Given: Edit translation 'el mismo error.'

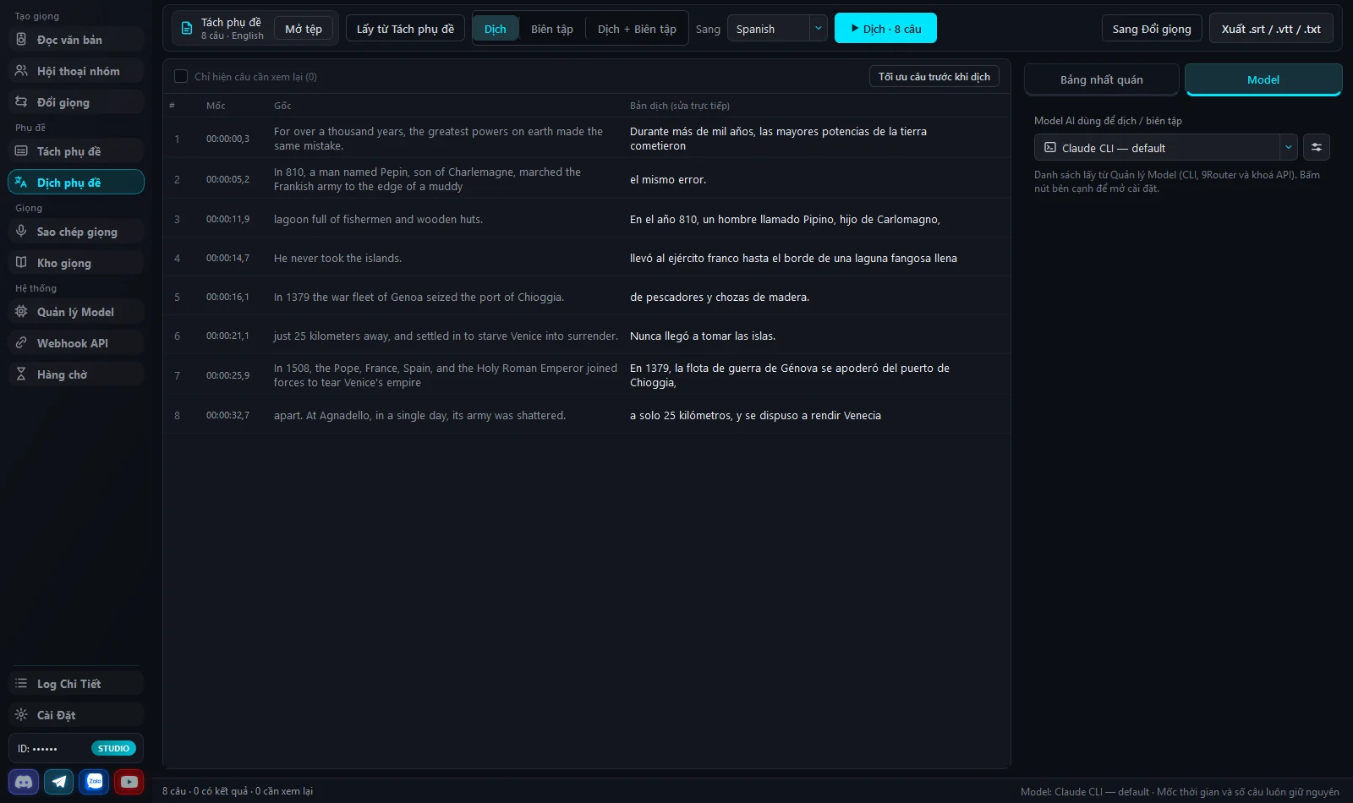Looking at the screenshot, I should click(x=668, y=179).
